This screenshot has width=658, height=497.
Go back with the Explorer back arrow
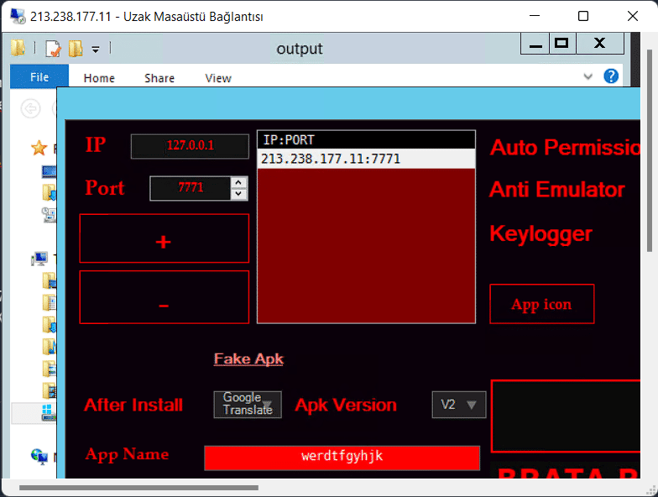click(x=30, y=109)
